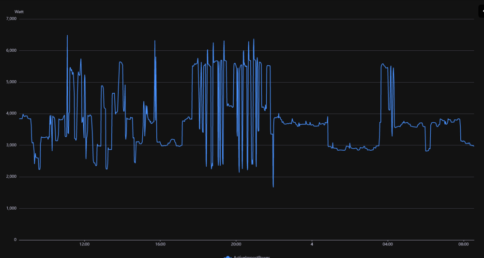The image size is (484, 258).
Task: Click the 4,000 y-axis value label
Action: (x=10, y=114)
